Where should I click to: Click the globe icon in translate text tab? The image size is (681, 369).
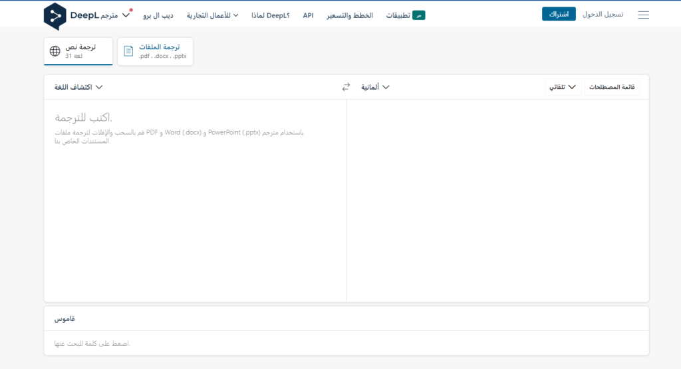[x=55, y=51]
